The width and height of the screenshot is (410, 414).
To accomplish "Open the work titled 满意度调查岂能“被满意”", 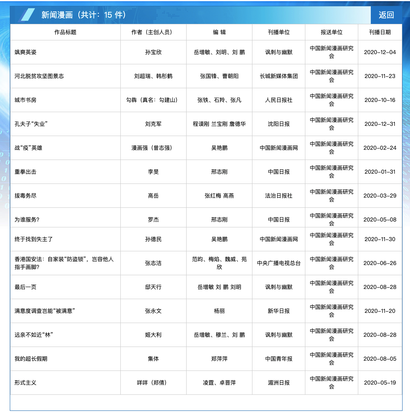I will (x=45, y=311).
